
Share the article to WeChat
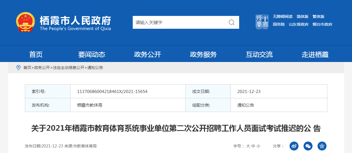click(308, 146)
